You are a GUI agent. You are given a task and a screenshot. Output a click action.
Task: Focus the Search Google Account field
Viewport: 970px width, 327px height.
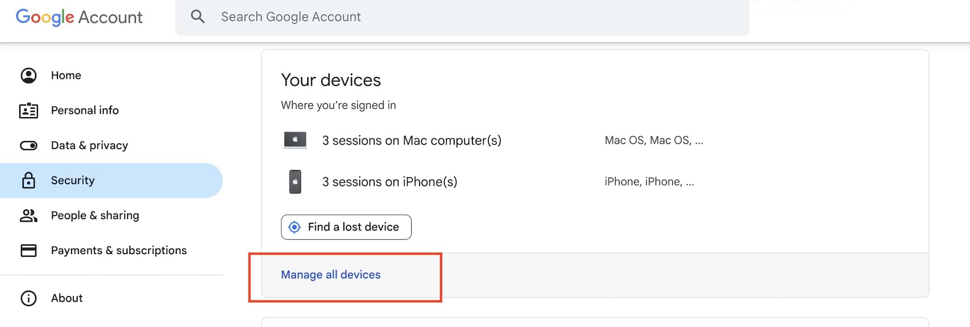point(467,17)
